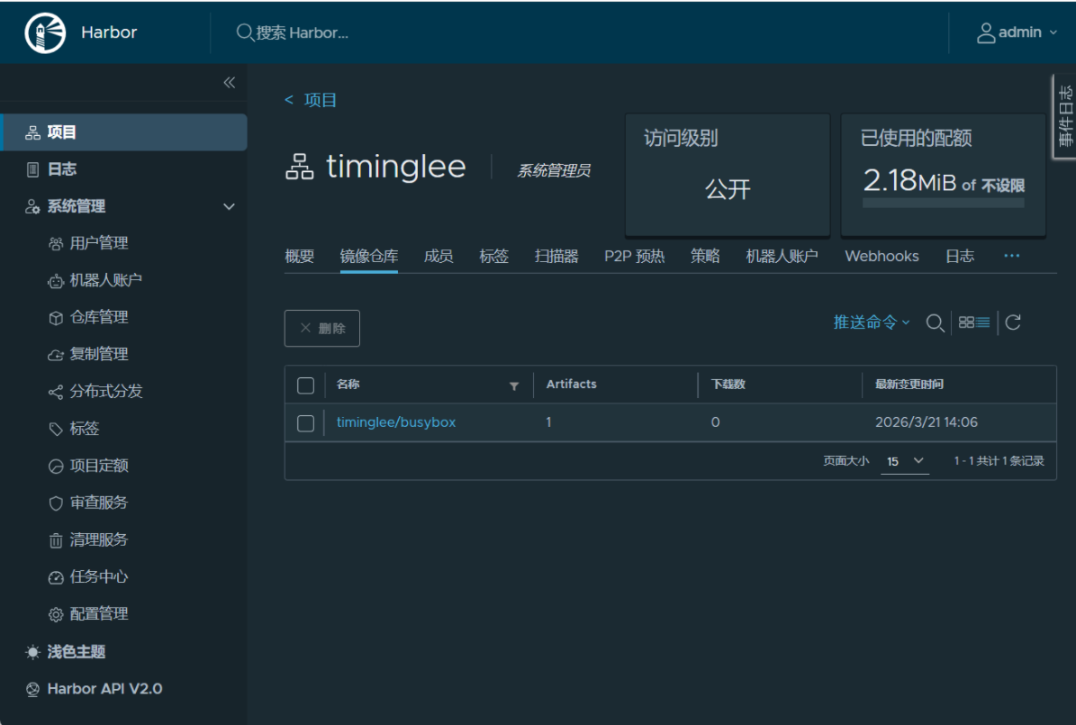Open the page size 15 dropdown
1076x725 pixels.
pos(904,461)
